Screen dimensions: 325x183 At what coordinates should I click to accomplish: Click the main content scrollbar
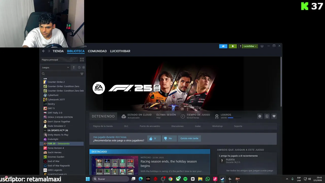coord(281,81)
